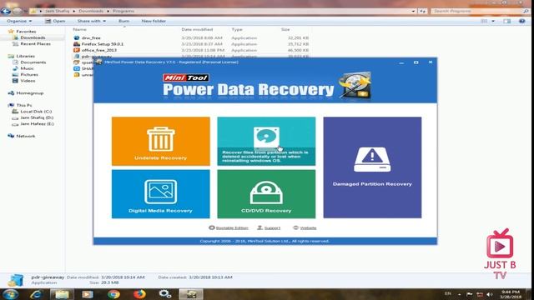Open media player from taskbar

(x=88, y=294)
